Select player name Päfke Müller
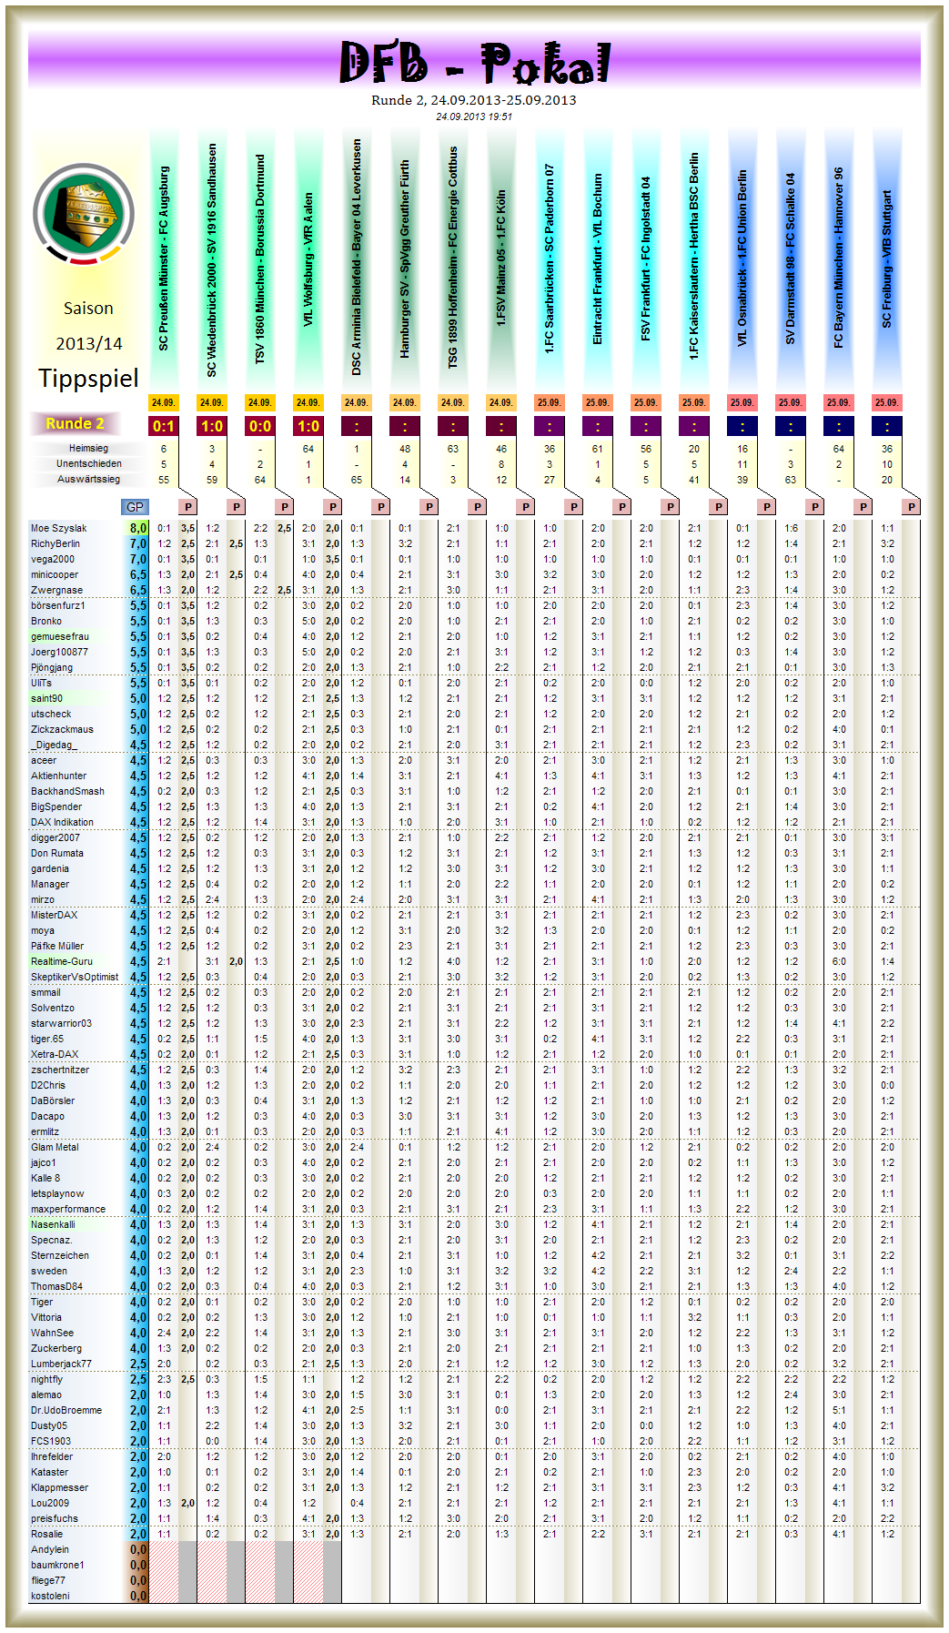This screenshot has width=949, height=1633. pyautogui.click(x=57, y=946)
